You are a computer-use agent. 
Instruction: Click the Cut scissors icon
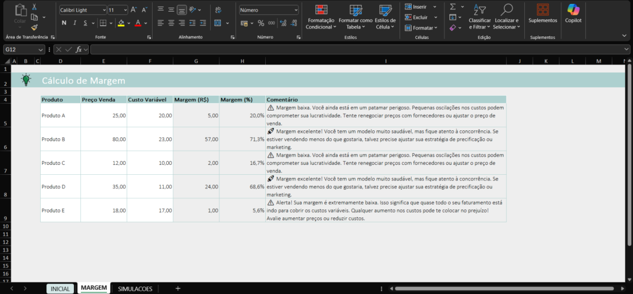pyautogui.click(x=34, y=6)
